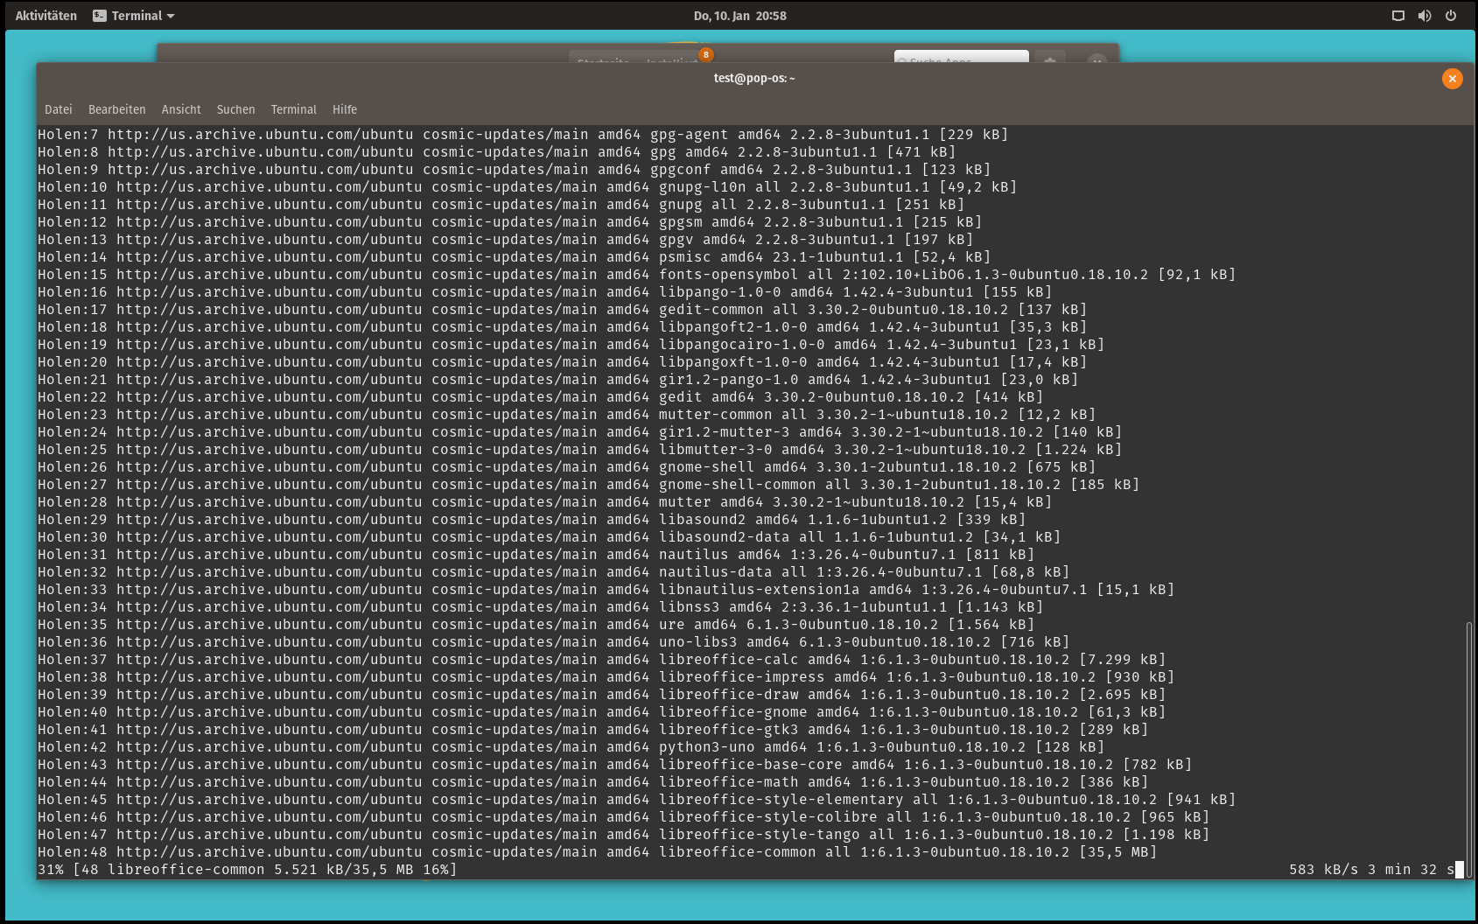
Task: Click the power icon in system tray
Action: (x=1451, y=16)
